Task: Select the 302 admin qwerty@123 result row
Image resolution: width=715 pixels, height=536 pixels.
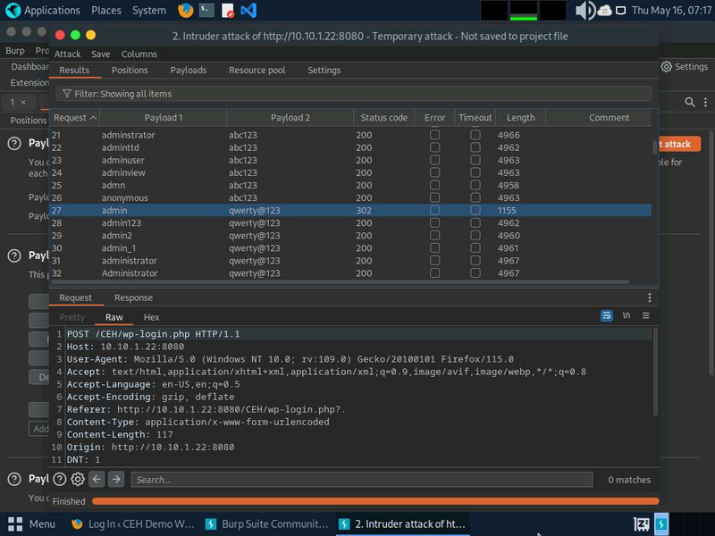Action: click(x=350, y=210)
